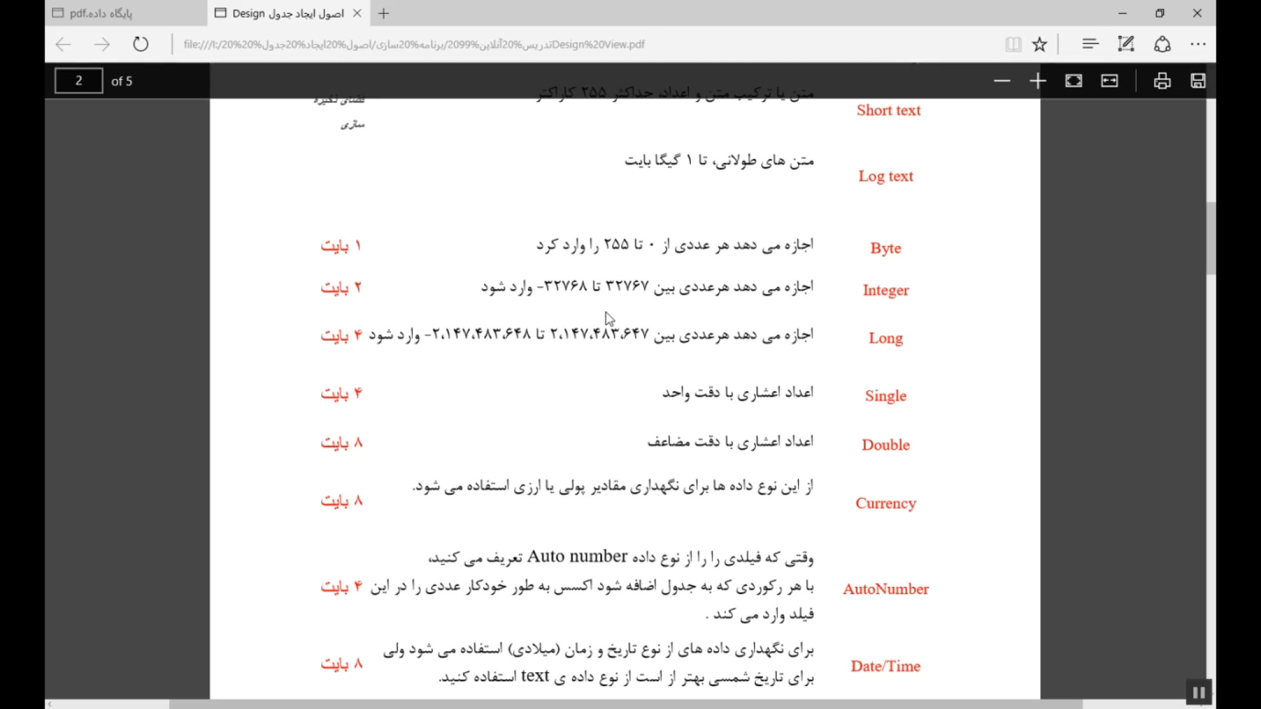Print the PDF document

pos(1162,81)
